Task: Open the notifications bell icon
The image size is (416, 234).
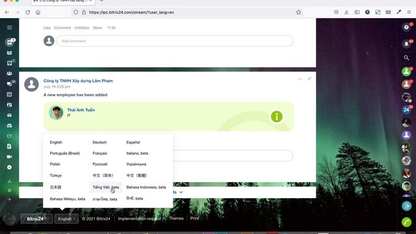Action: pos(406,44)
